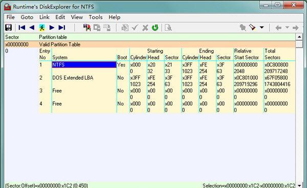Click the Selection range status bar text
The image size is (307, 188).
[249, 185]
